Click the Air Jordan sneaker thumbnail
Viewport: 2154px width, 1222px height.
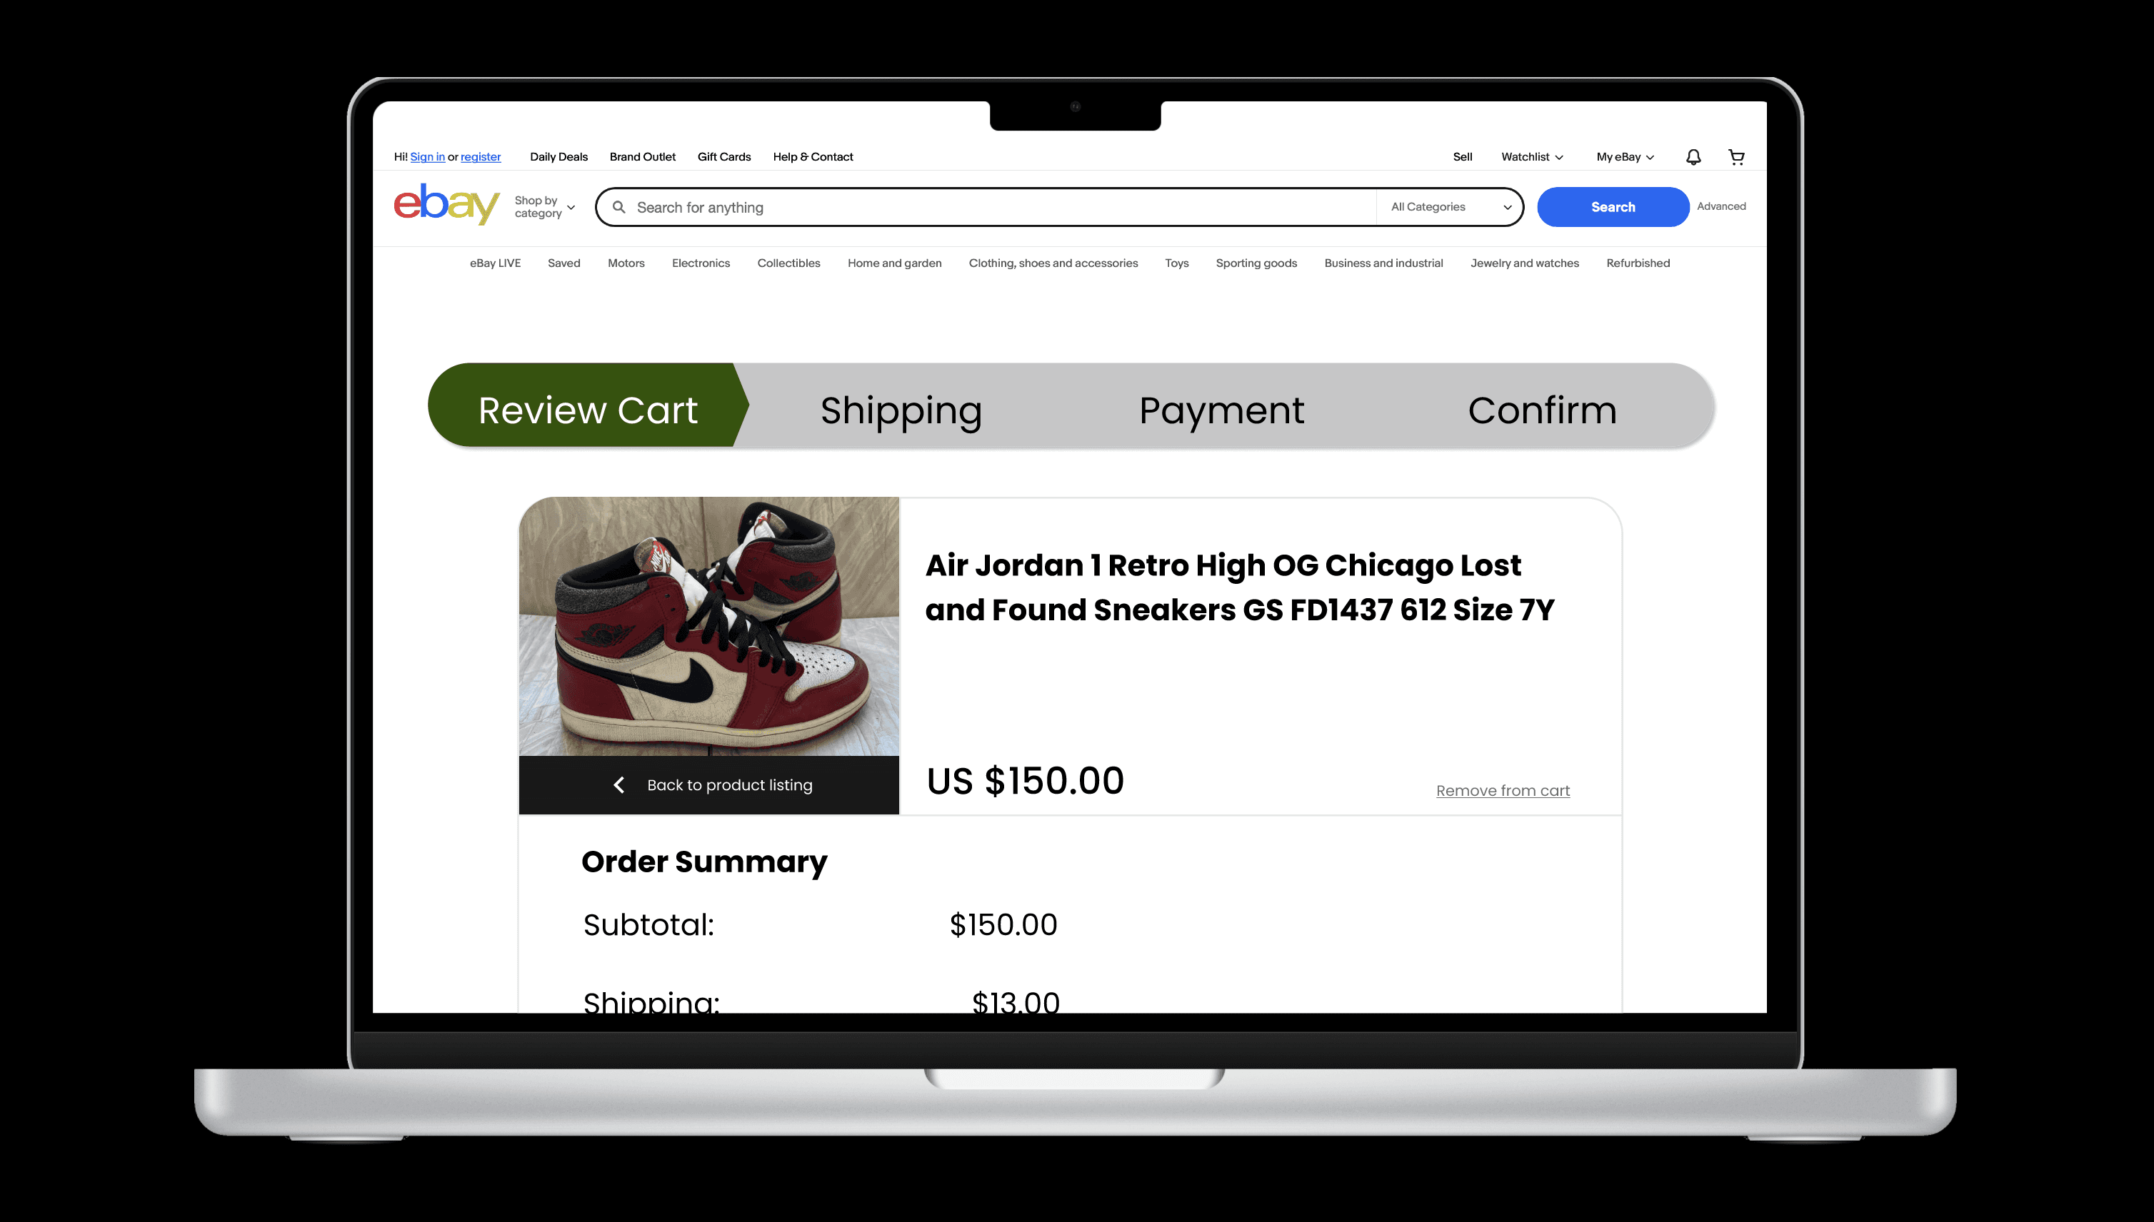click(708, 626)
